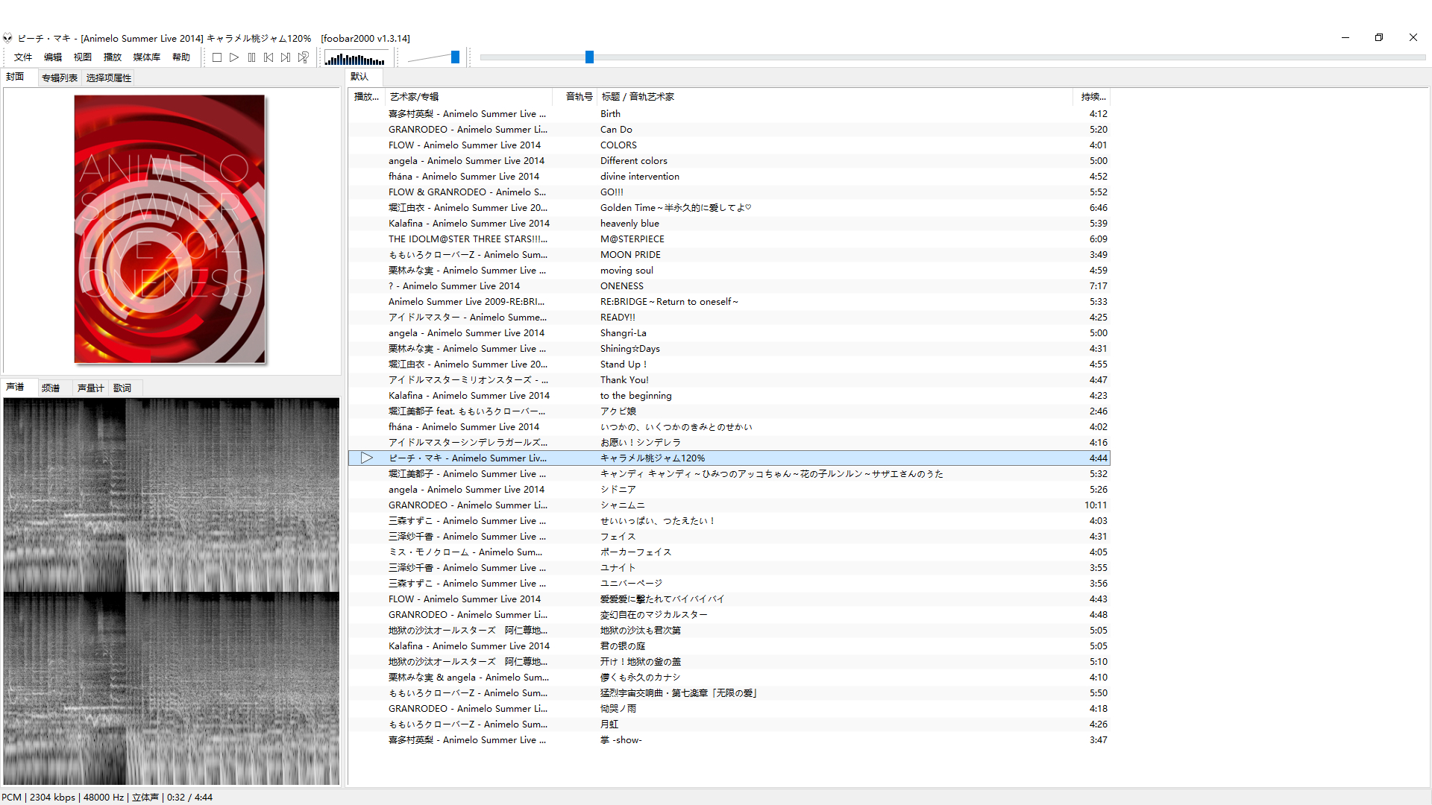Screen dimensions: 1432x805
Task: Open the 播放 menu
Action: (x=113, y=57)
